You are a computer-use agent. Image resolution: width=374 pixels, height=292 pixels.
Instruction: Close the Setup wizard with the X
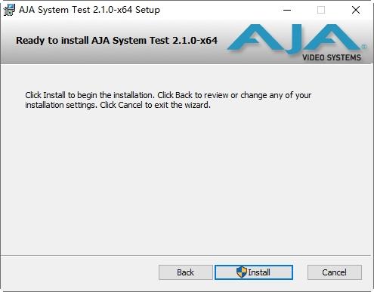coord(356,10)
